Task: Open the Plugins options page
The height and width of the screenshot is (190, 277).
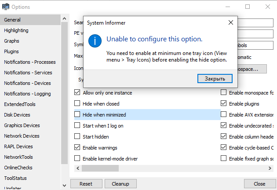Action: (x=30, y=51)
